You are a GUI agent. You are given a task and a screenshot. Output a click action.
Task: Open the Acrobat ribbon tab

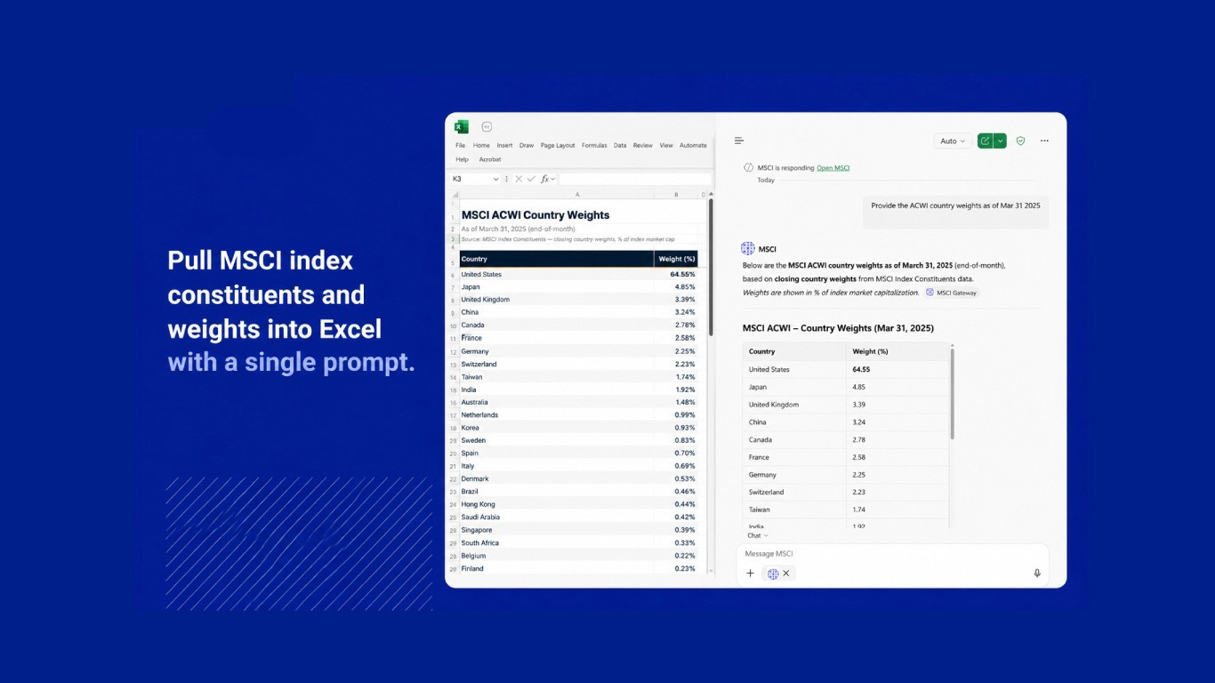coord(490,159)
